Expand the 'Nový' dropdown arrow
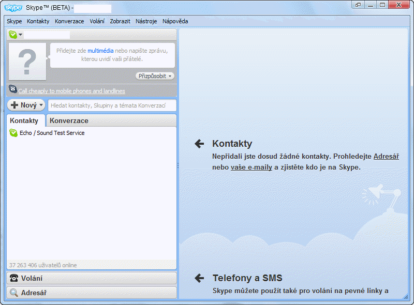 41,105
